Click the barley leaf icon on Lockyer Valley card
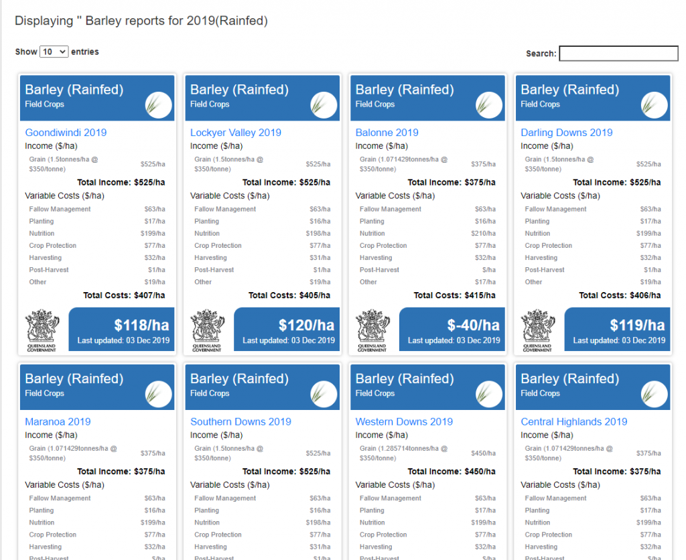 tap(324, 105)
